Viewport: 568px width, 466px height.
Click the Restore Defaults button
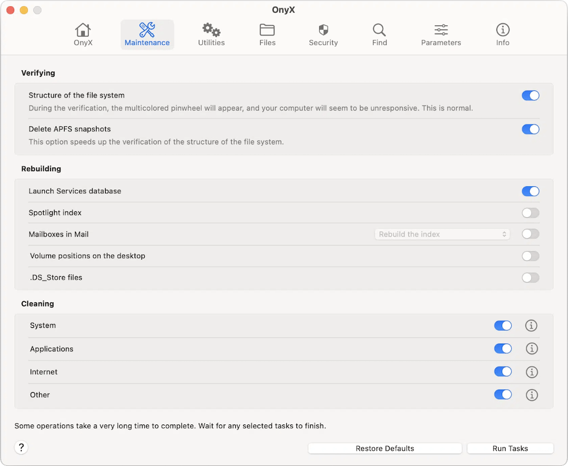(x=385, y=448)
